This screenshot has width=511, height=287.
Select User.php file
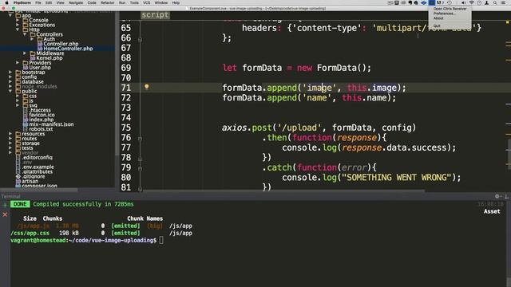click(x=40, y=67)
